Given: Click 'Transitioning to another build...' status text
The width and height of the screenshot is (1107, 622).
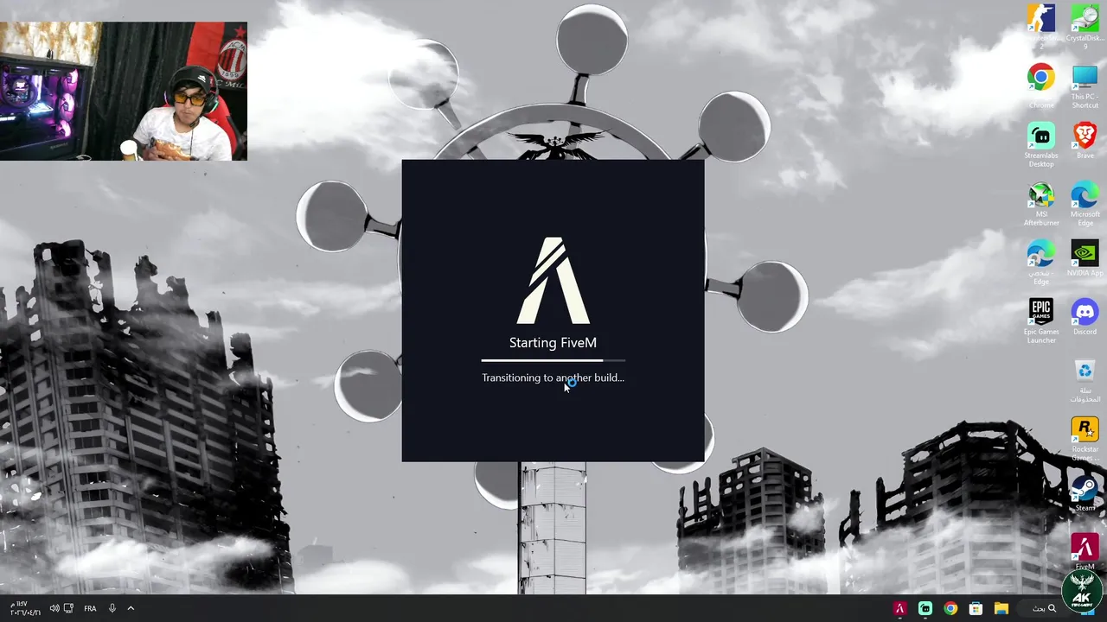Looking at the screenshot, I should pos(553,378).
